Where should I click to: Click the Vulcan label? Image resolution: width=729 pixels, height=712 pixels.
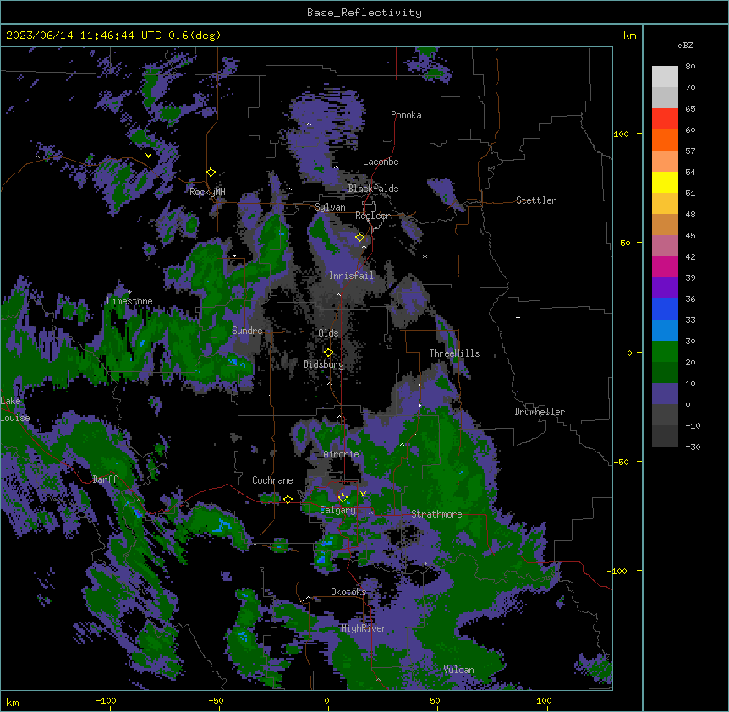click(458, 670)
